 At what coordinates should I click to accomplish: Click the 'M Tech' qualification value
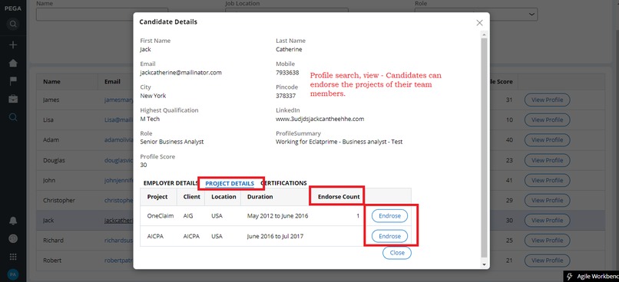pos(150,119)
